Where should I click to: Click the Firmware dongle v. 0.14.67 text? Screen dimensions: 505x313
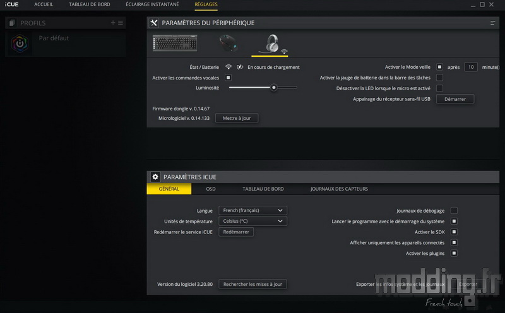(x=181, y=109)
